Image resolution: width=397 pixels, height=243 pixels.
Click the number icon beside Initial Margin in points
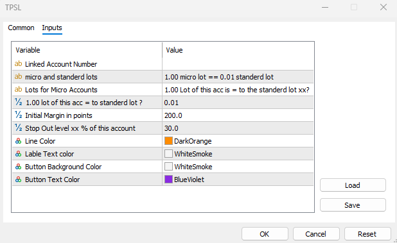click(x=19, y=115)
